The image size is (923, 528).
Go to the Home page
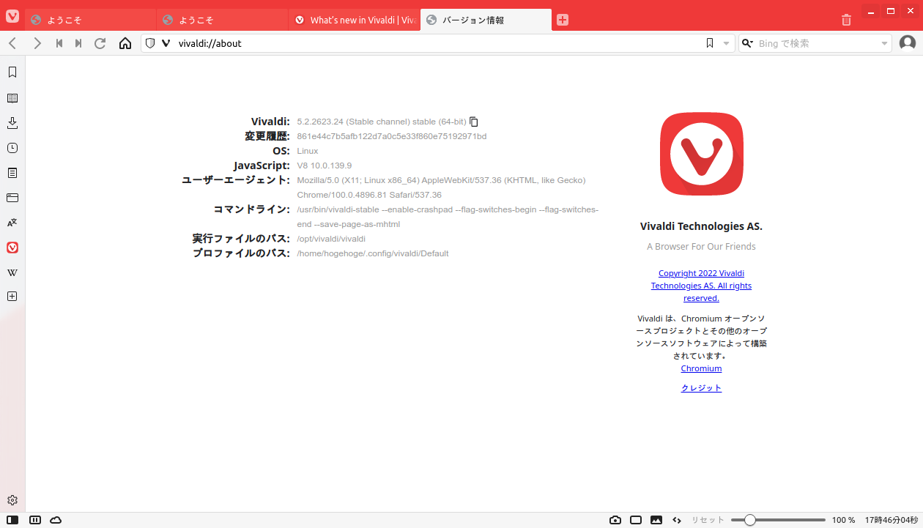coord(125,43)
